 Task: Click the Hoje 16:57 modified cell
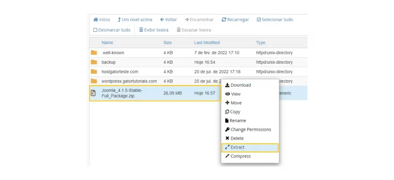tap(205, 93)
